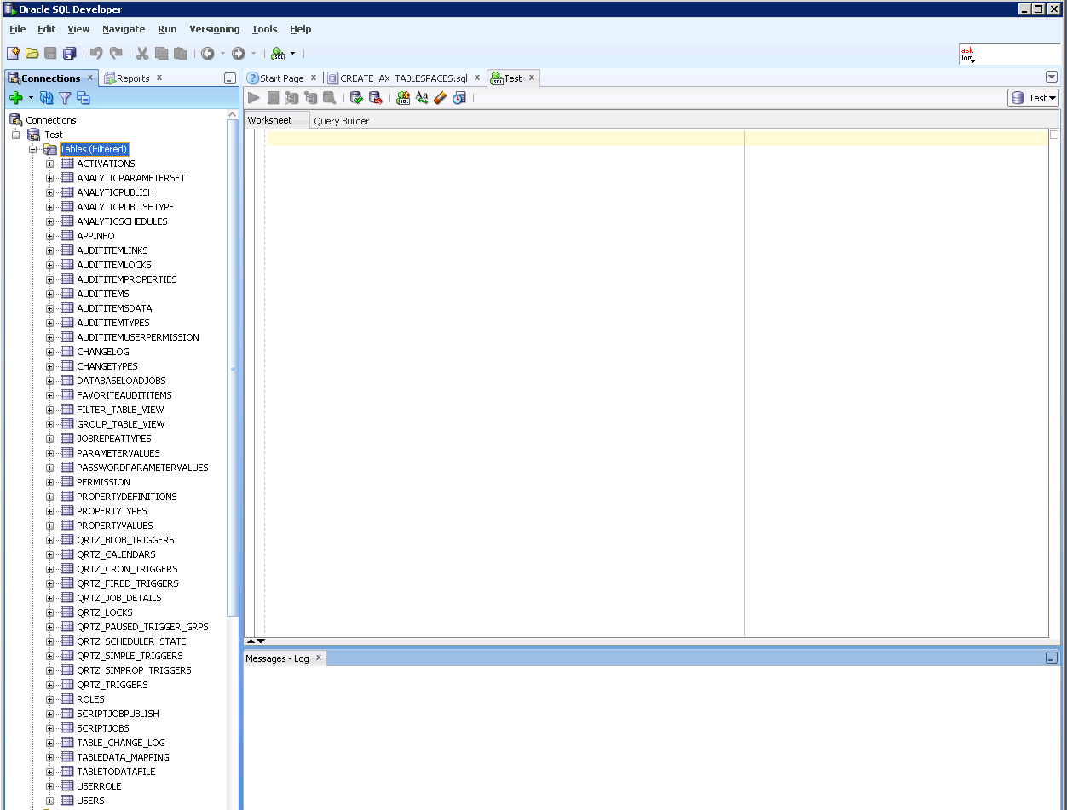
Task: Click the Commit icon in worksheet toolbar
Action: pos(357,98)
